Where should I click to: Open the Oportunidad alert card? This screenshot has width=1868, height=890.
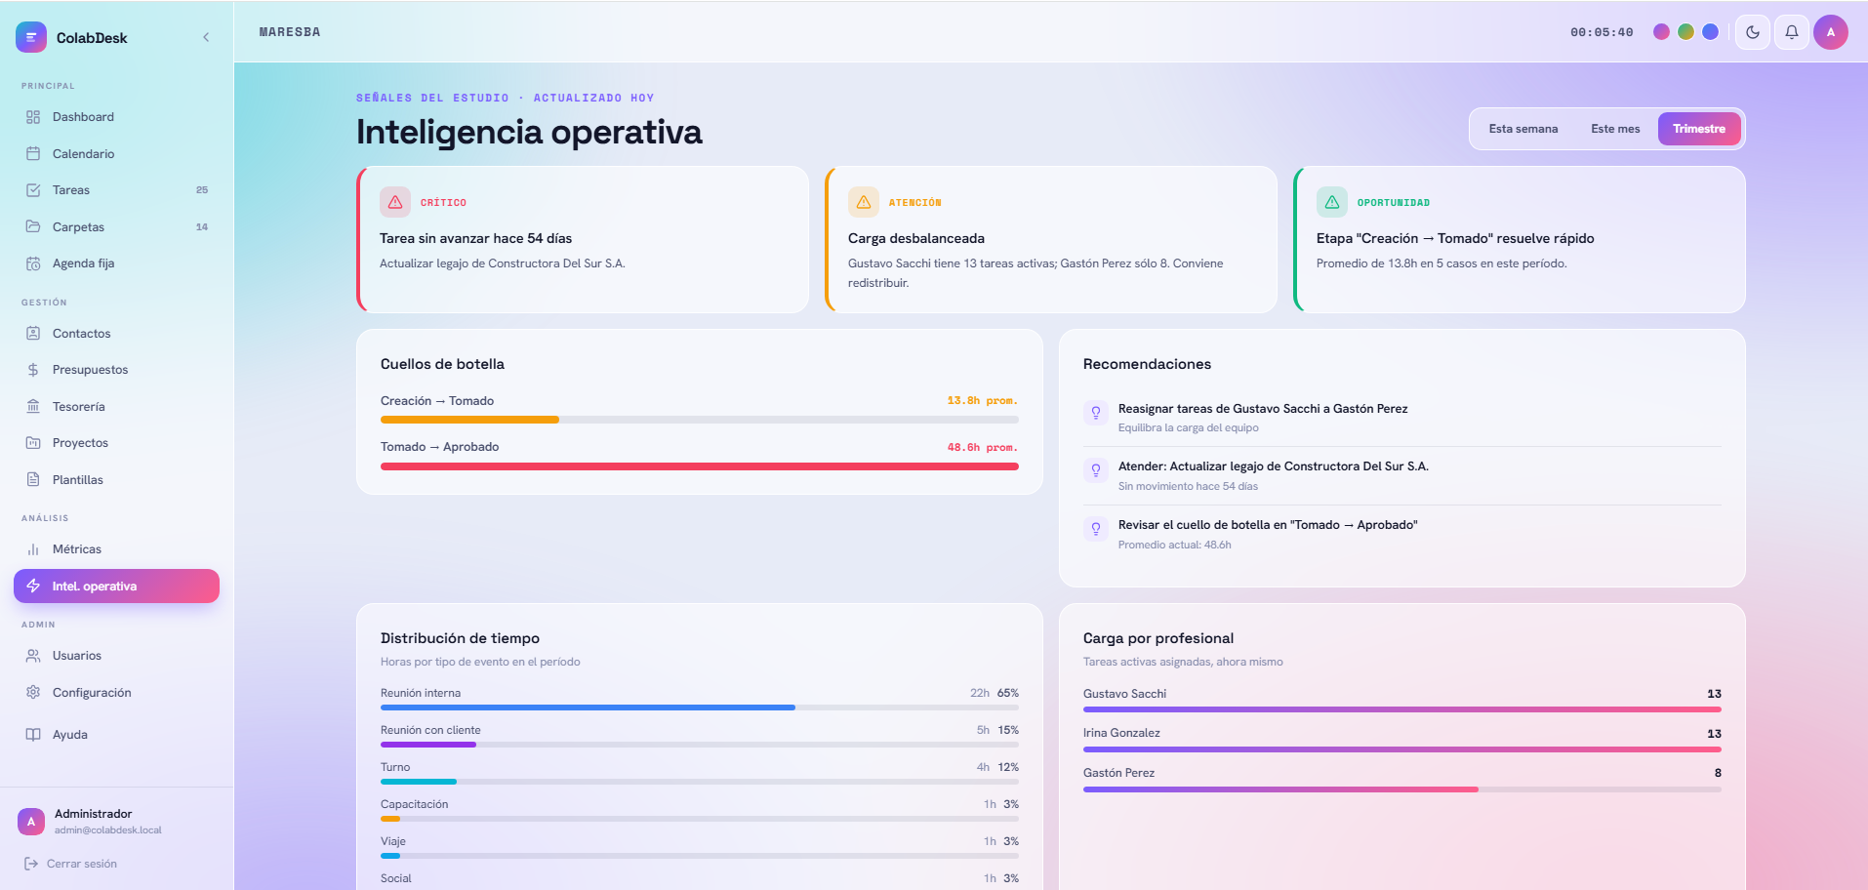point(1520,239)
